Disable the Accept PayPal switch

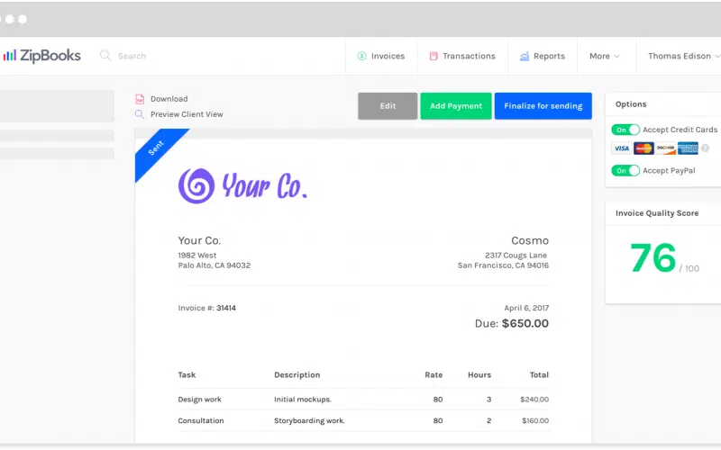625,170
